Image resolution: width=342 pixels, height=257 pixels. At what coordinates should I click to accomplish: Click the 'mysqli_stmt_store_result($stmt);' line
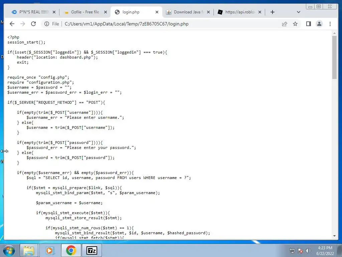coord(83,218)
